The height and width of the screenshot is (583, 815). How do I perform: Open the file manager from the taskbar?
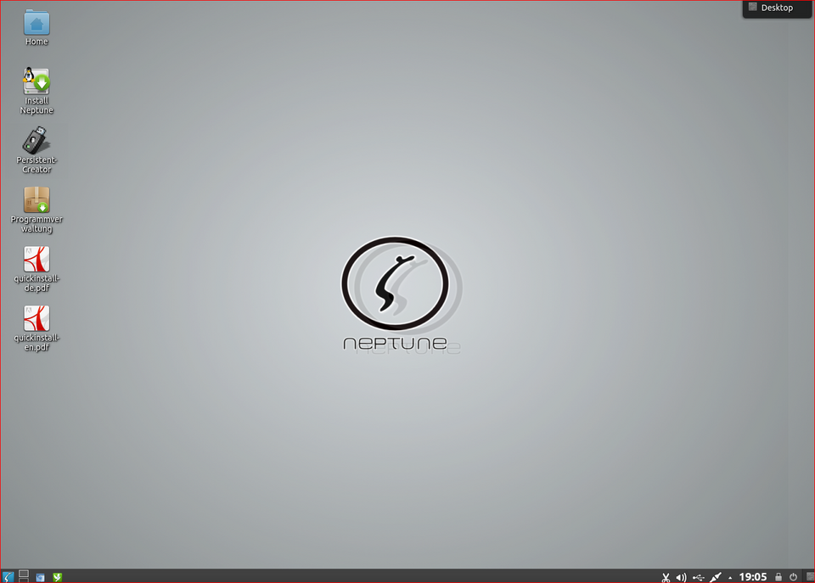pos(41,576)
